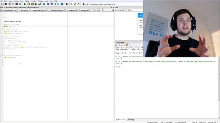Image resolution: width=220 pixels, height=123 pixels.
Task: Open Preferences with the wrench icon
Action: tap(75, 4)
